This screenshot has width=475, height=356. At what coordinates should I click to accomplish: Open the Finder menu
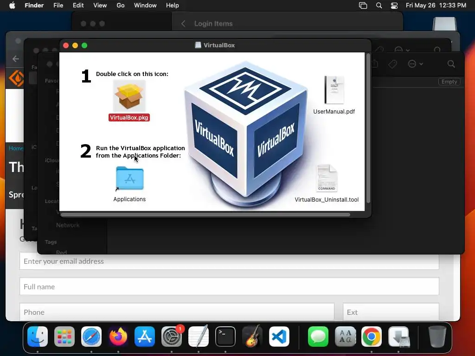pos(34,6)
